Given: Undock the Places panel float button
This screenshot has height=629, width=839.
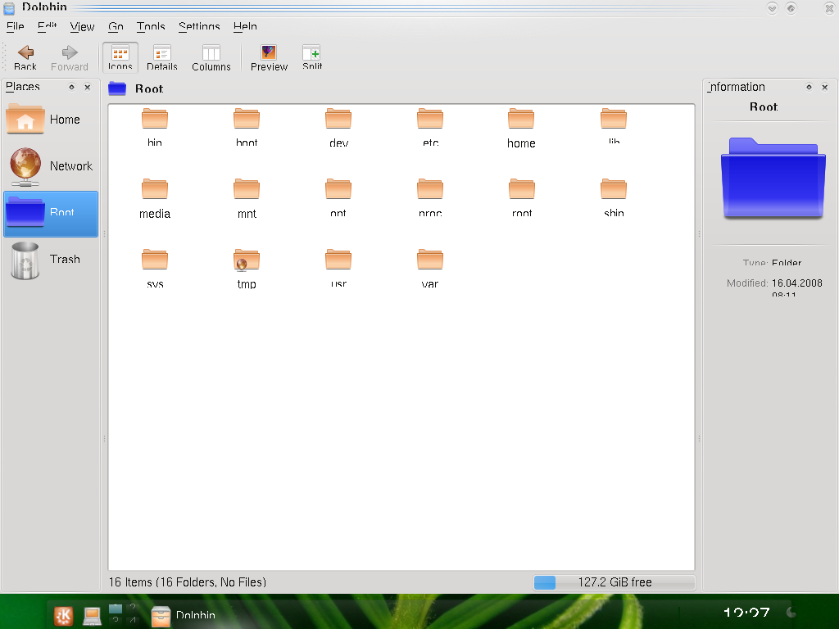Looking at the screenshot, I should [72, 87].
